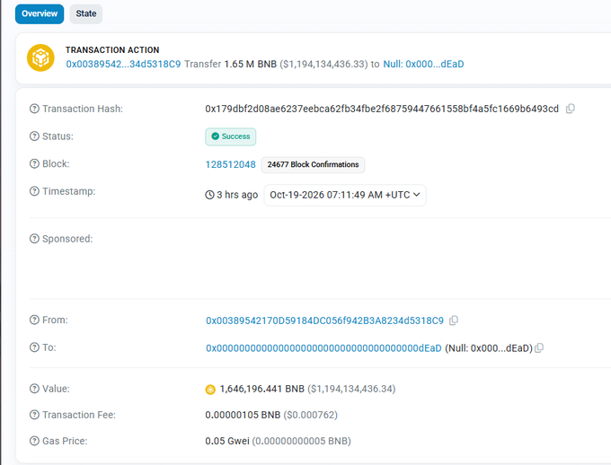611x465 pixels.
Task: Click help icon beside Gas Price
Action: 34,441
